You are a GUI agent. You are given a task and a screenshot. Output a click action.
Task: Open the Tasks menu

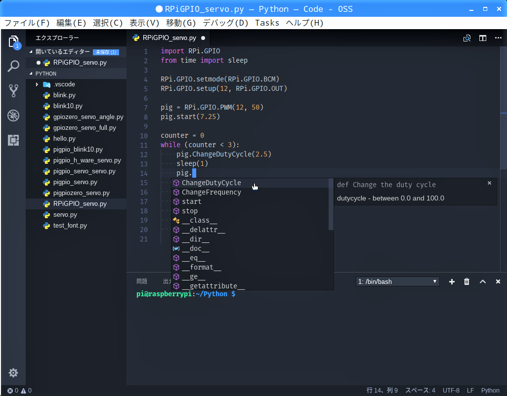pyautogui.click(x=267, y=23)
